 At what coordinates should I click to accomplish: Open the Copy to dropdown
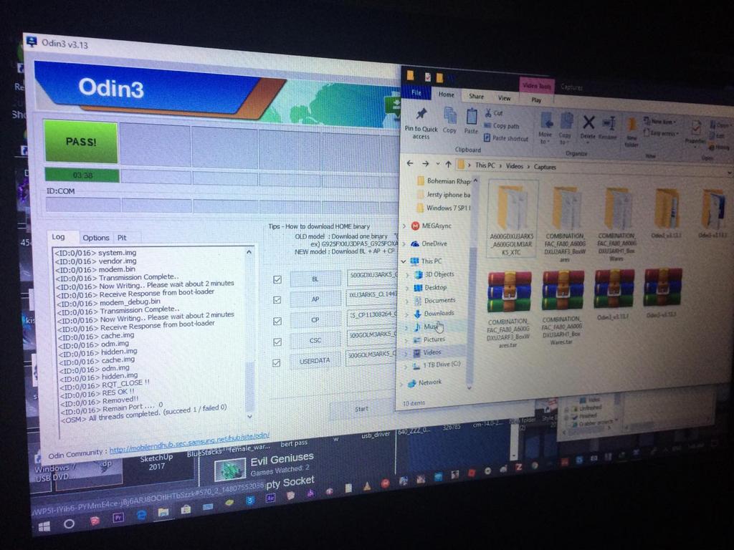(566, 129)
